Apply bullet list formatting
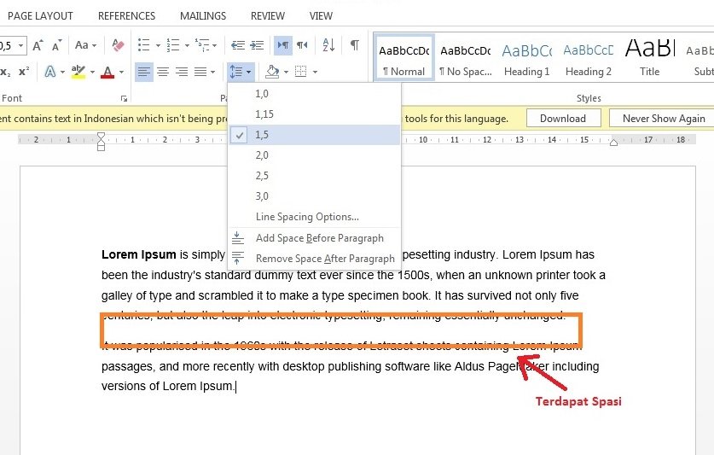Image resolution: width=714 pixels, height=455 pixels. tap(143, 45)
